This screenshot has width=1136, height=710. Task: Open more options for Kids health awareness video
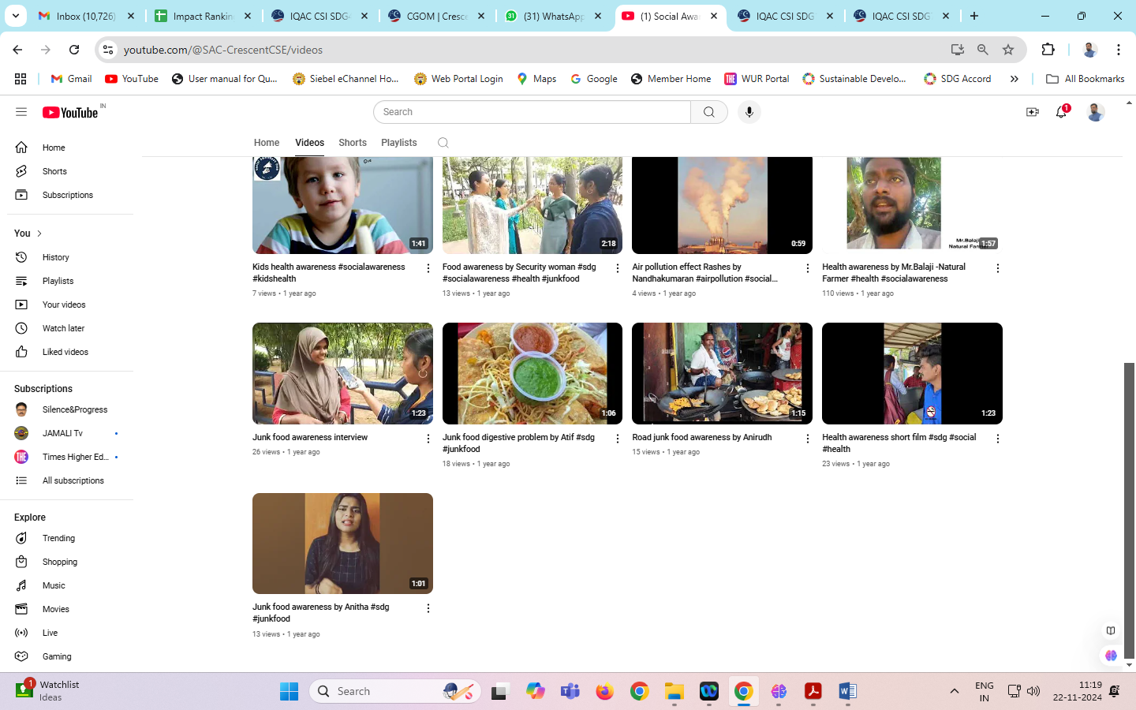[x=428, y=268]
